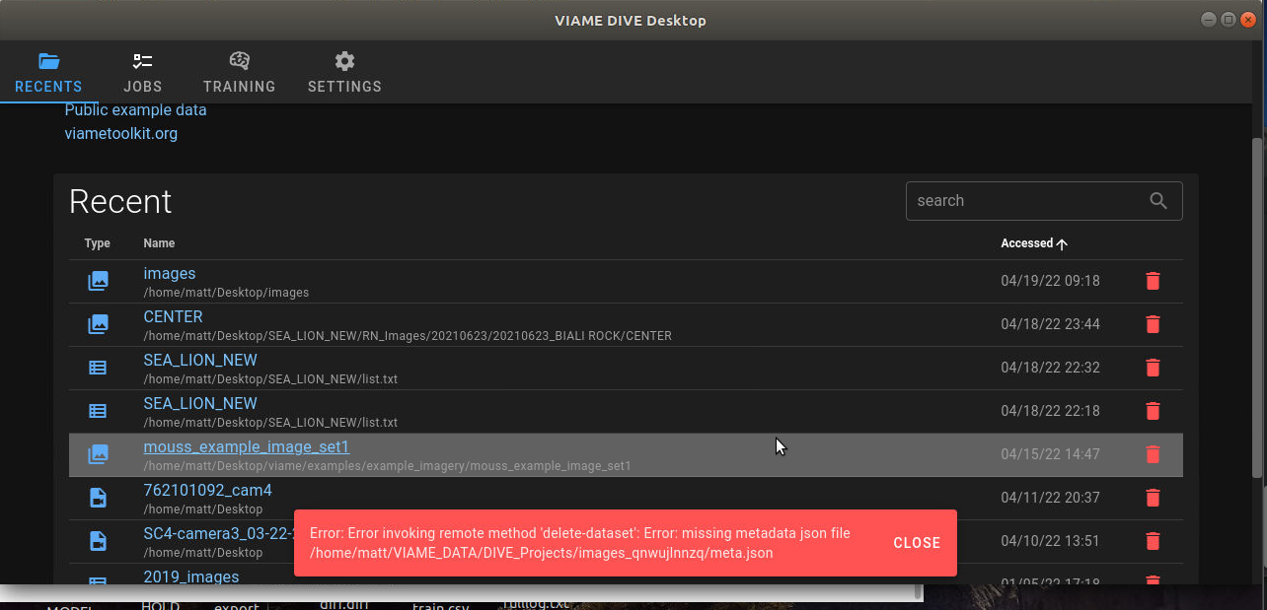Open the 2019_images dataset
The height and width of the screenshot is (610, 1267).
tap(191, 576)
